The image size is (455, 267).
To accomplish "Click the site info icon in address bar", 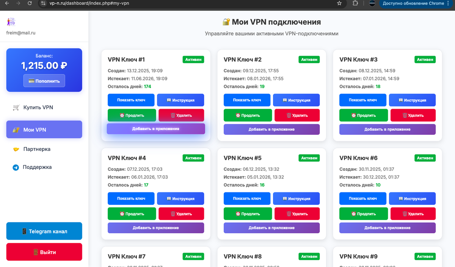I will [44, 3].
